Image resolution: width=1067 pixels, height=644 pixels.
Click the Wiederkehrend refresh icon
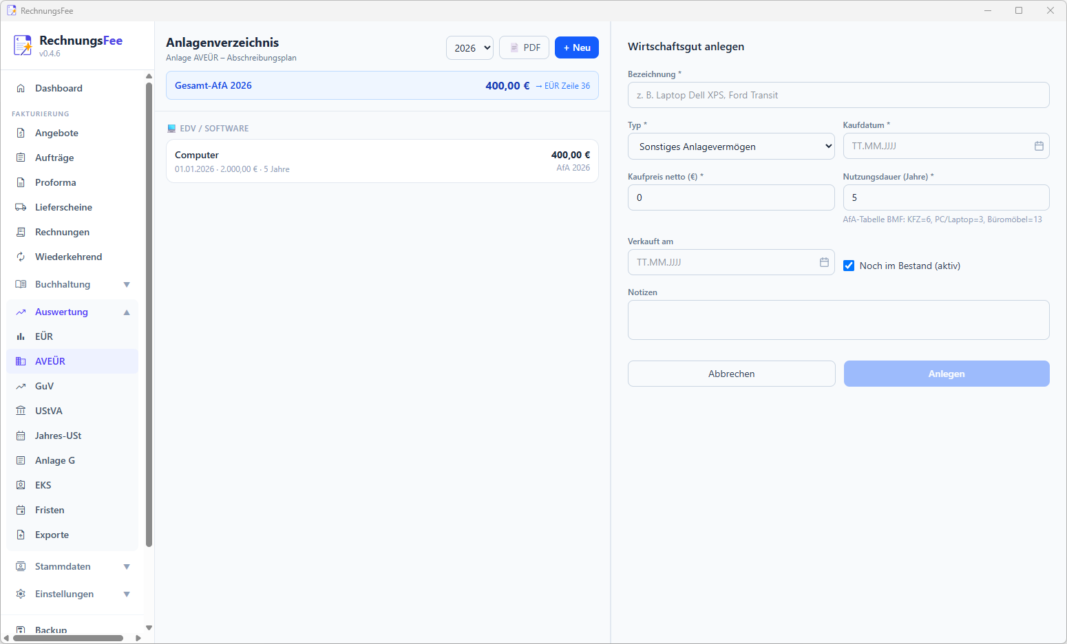pyautogui.click(x=21, y=257)
